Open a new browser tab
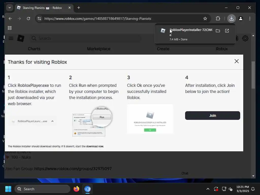 click(x=79, y=8)
